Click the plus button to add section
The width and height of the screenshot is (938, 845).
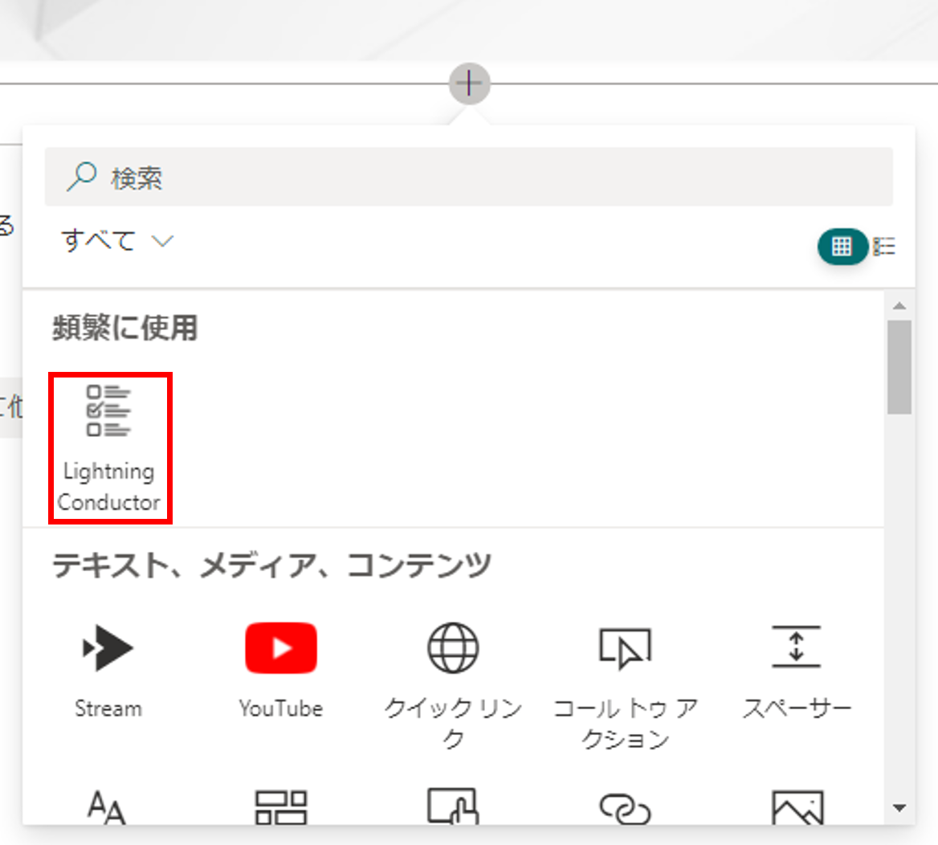pyautogui.click(x=469, y=83)
